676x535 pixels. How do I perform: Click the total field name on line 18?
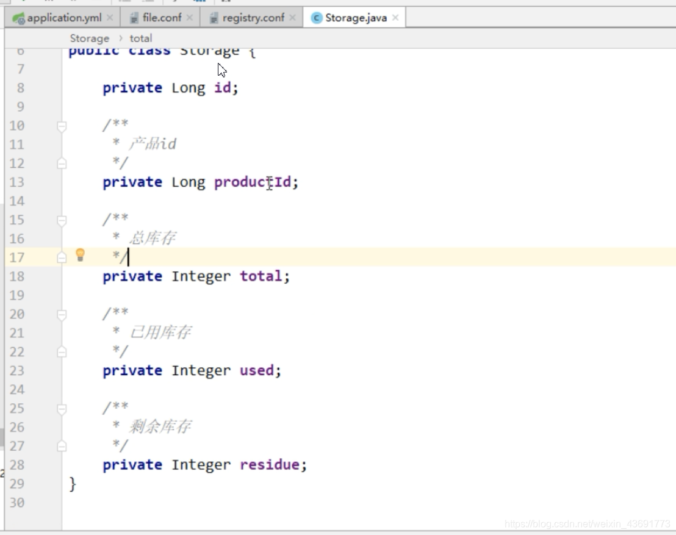(261, 276)
